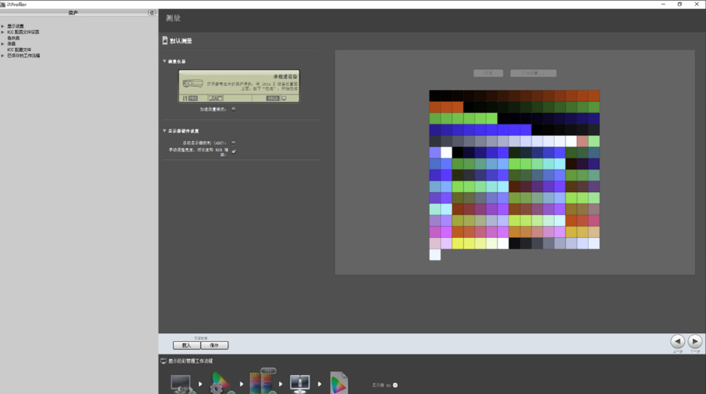Enable 自动显示器控制 (ADC) checkbox
This screenshot has height=394, width=706.
pos(233,142)
